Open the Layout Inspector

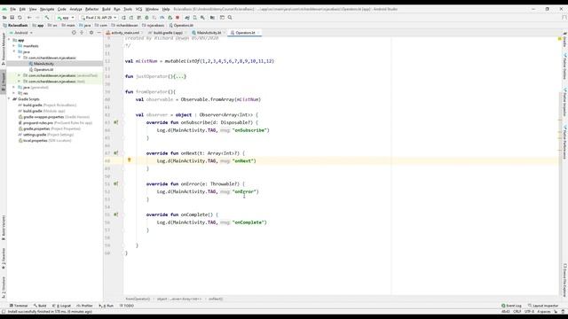point(543,306)
